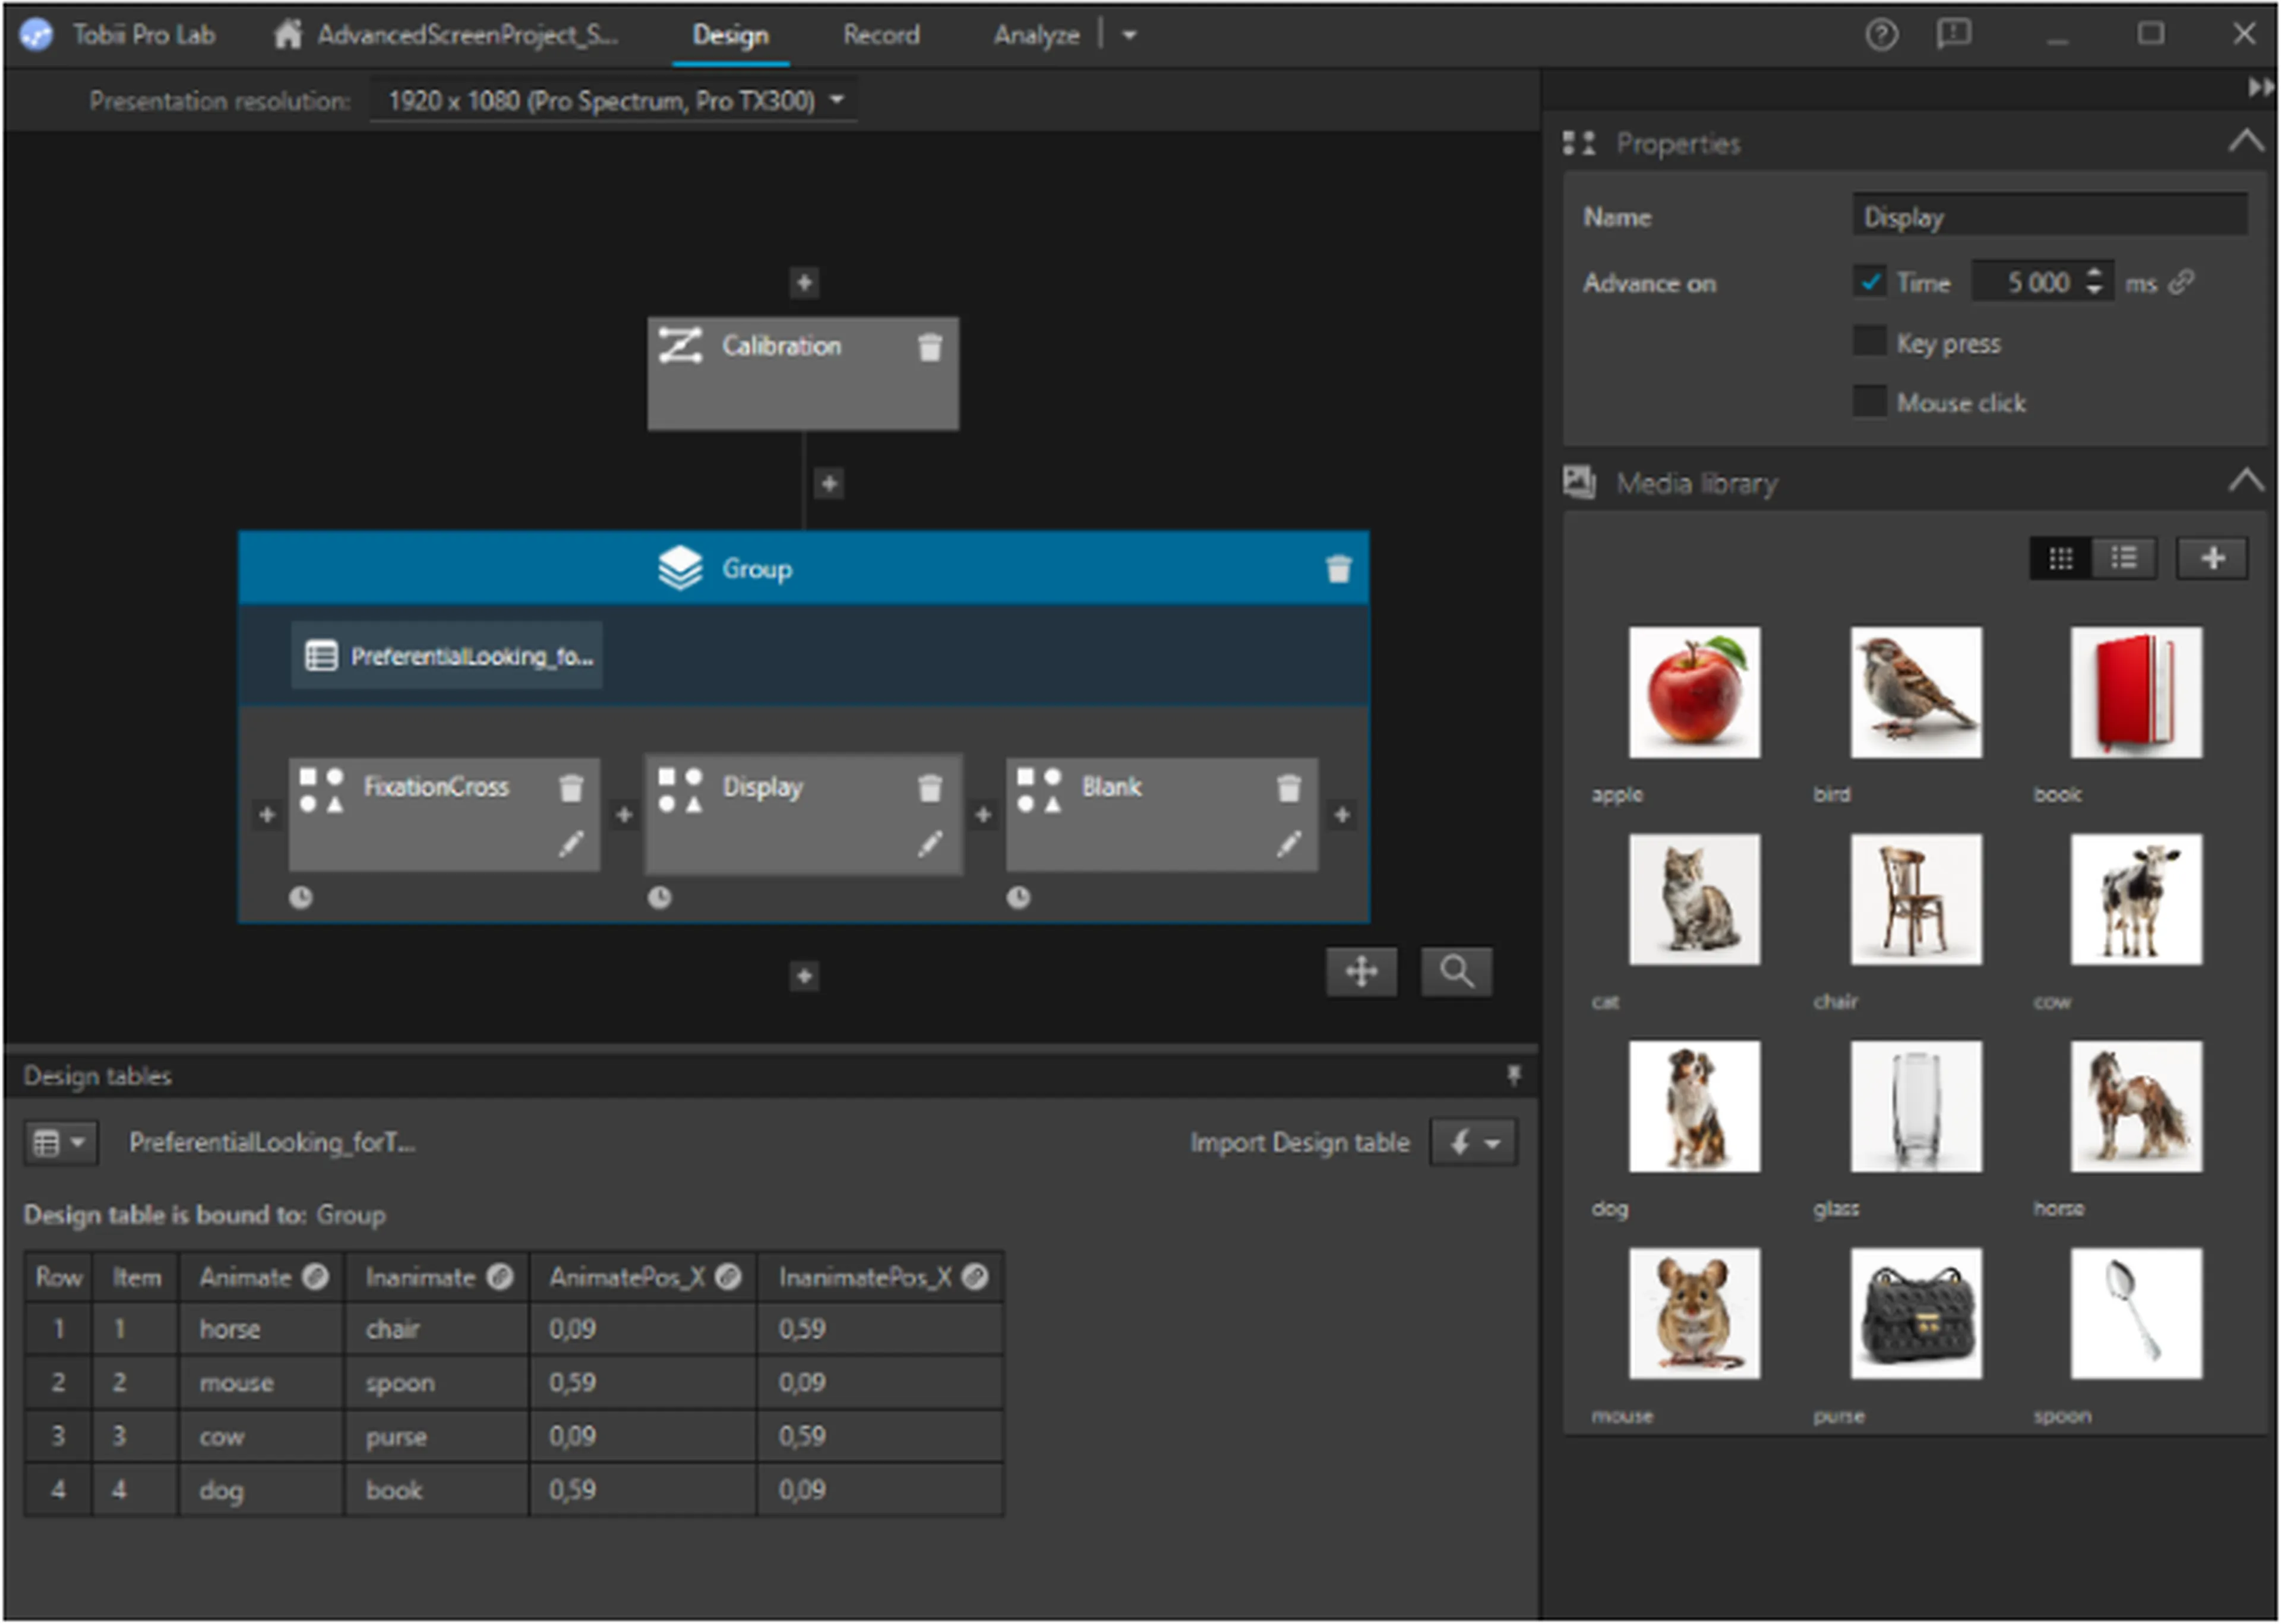The height and width of the screenshot is (1624, 2281).
Task: Click the magnifier zoom icon on canvas
Action: 1456,971
